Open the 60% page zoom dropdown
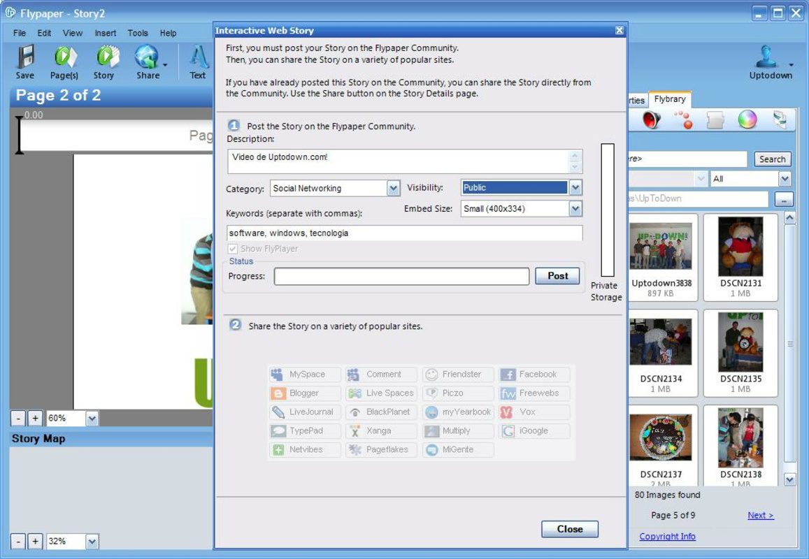The image size is (809, 559). 92,419
